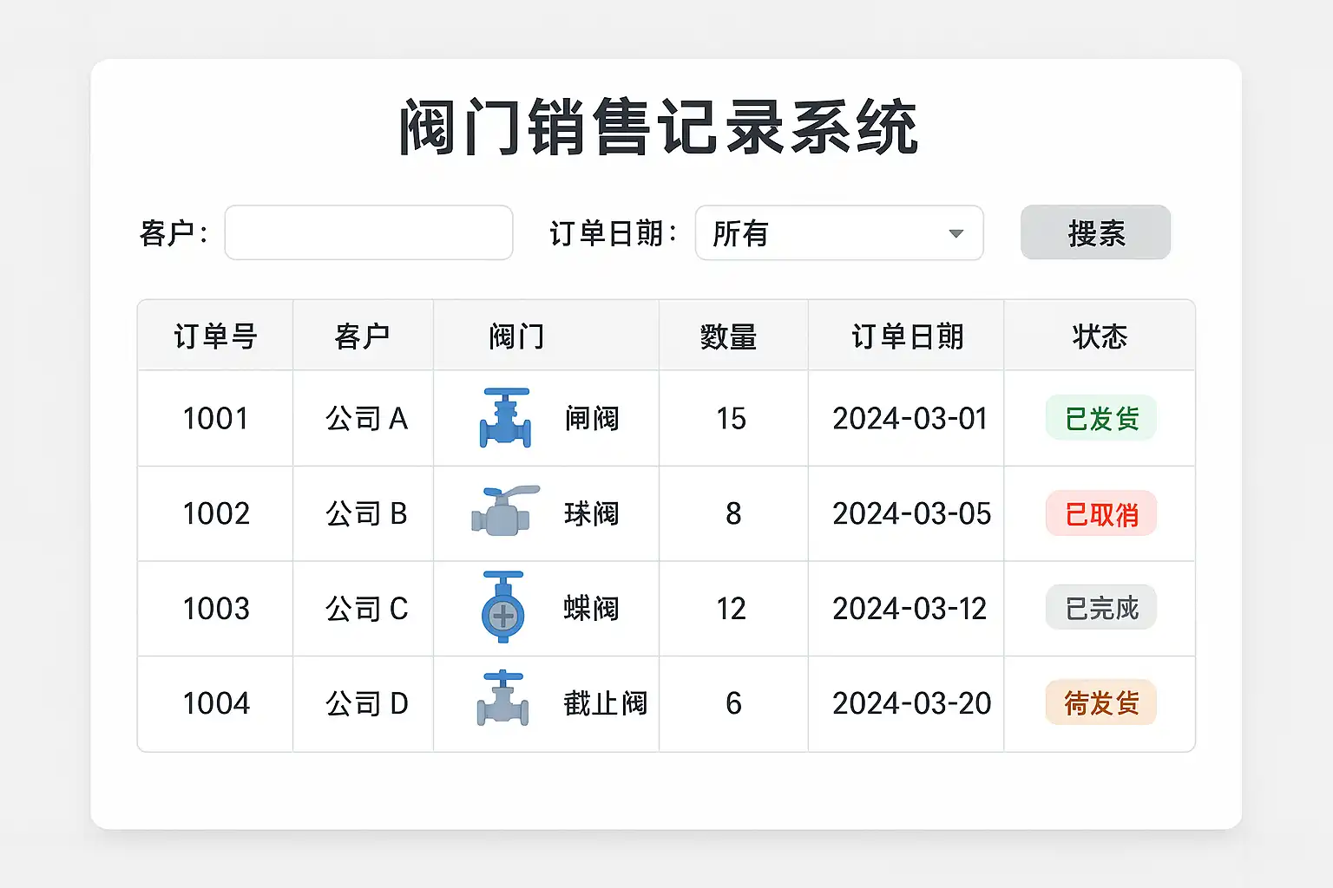Focus the 客户 text input field
The height and width of the screenshot is (888, 1333).
coord(369,233)
